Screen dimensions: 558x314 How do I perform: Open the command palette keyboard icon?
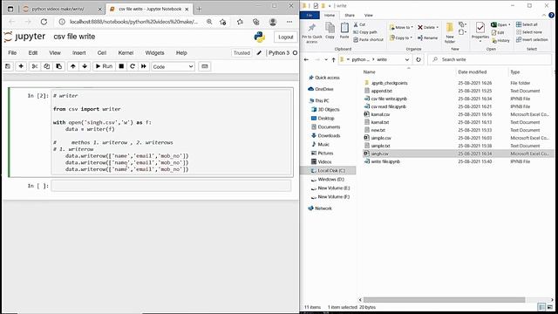click(x=205, y=66)
